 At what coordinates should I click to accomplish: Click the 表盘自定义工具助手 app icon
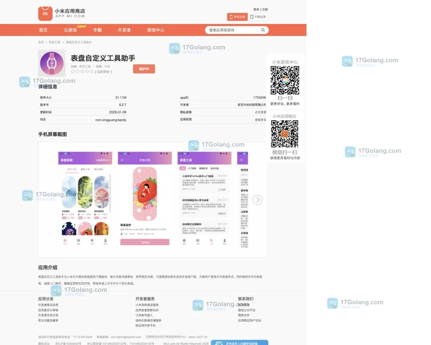(x=52, y=63)
